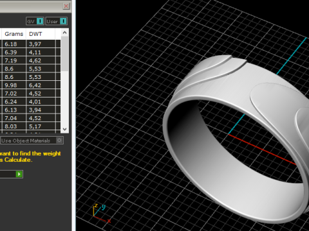Click the scrollbar up arrow
Viewport: 309px width, 231px height.
click(x=64, y=33)
